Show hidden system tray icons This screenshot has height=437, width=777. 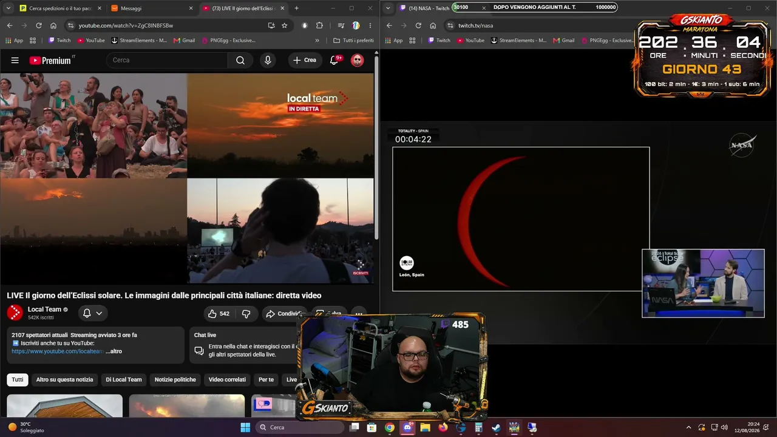click(x=688, y=427)
